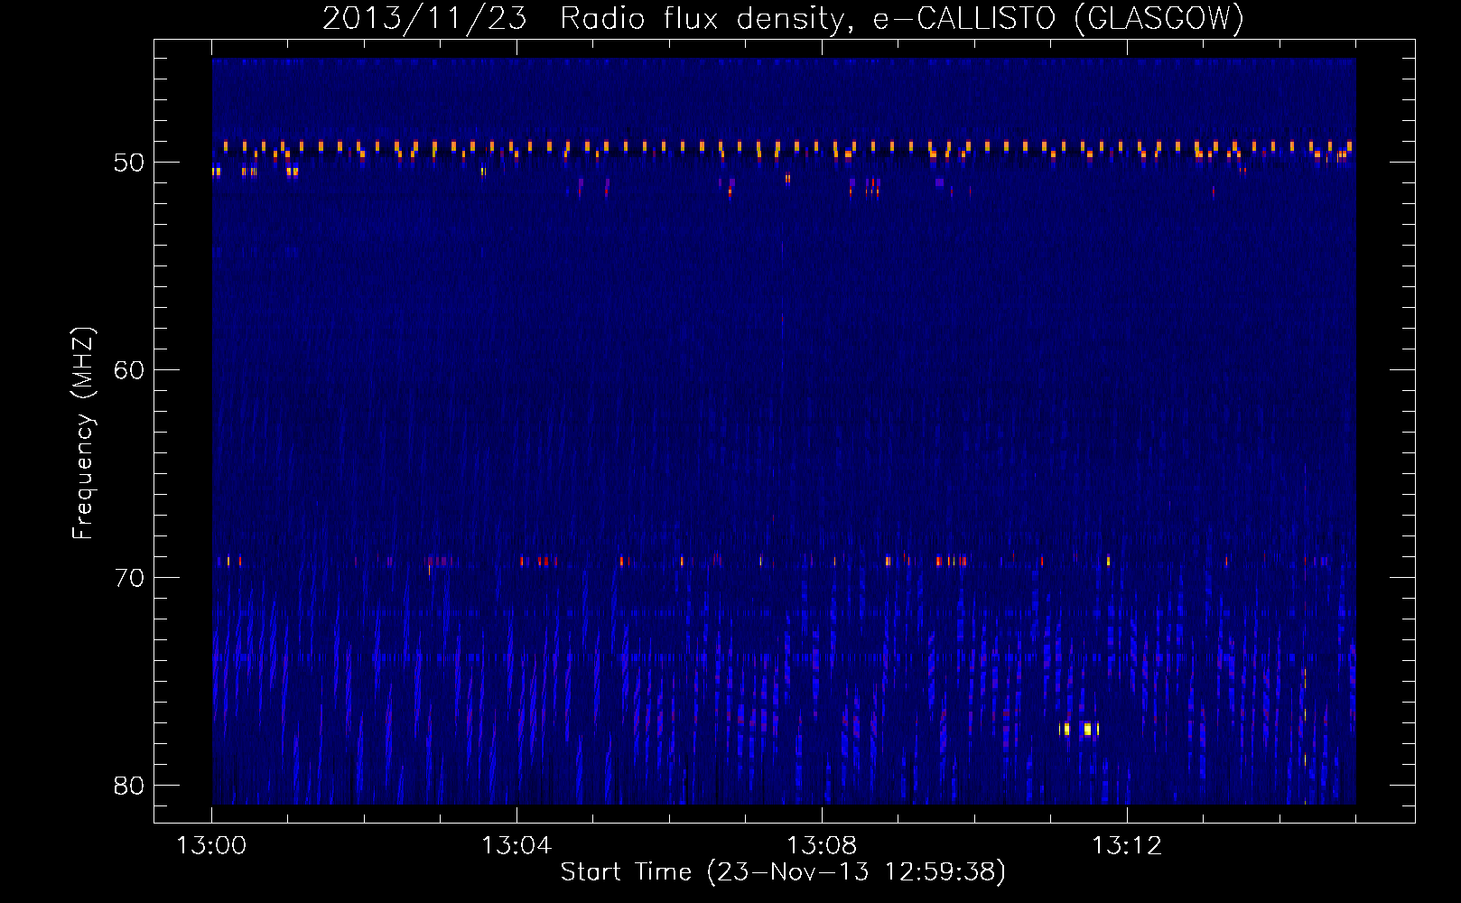
Task: Click the 70 frequency tick label
Action: (x=129, y=578)
